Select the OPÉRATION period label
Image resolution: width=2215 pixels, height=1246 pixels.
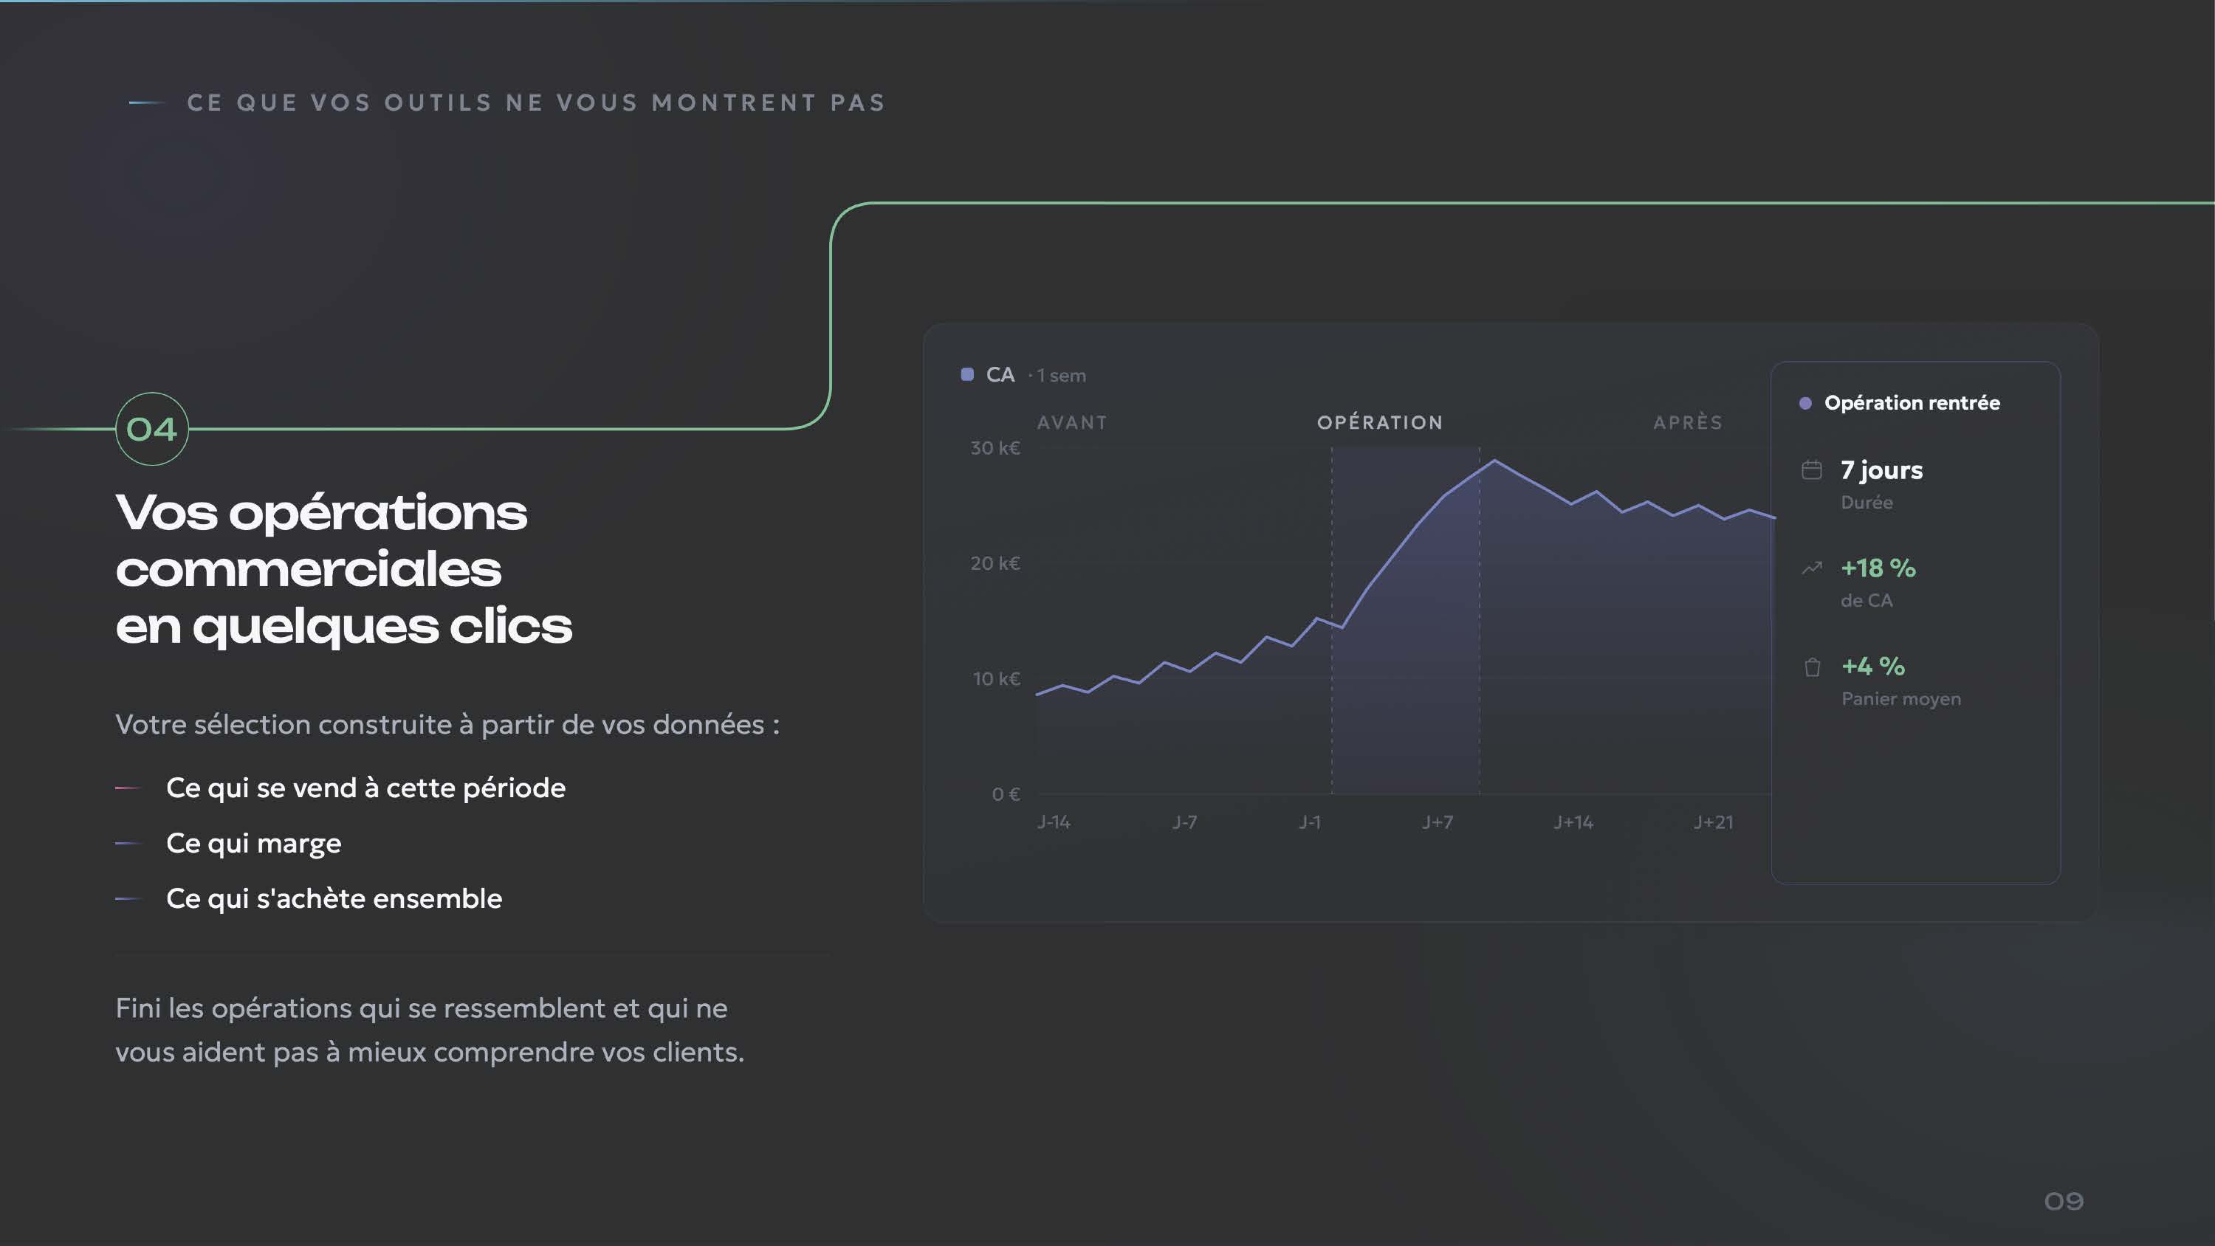click(x=1380, y=422)
